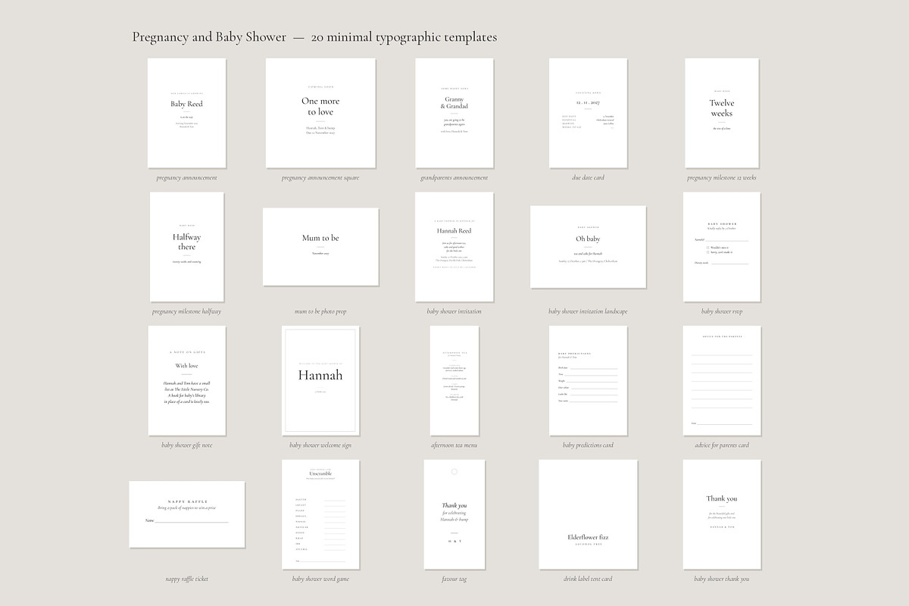Image resolution: width=909 pixels, height=606 pixels.
Task: Select the Baby Reed pregnancy announcement card
Action: click(186, 113)
